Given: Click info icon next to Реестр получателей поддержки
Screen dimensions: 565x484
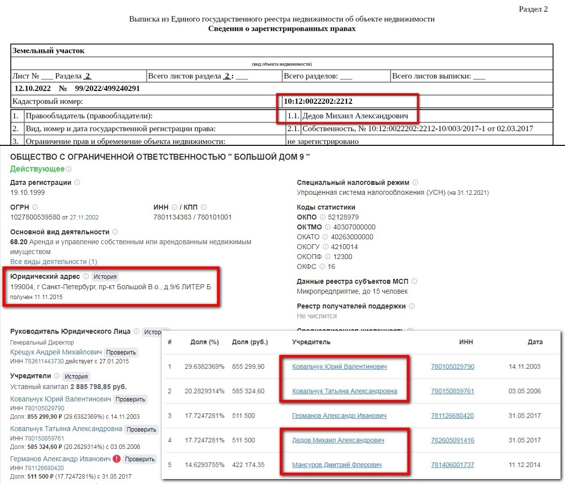Looking at the screenshot, I should 412,306.
